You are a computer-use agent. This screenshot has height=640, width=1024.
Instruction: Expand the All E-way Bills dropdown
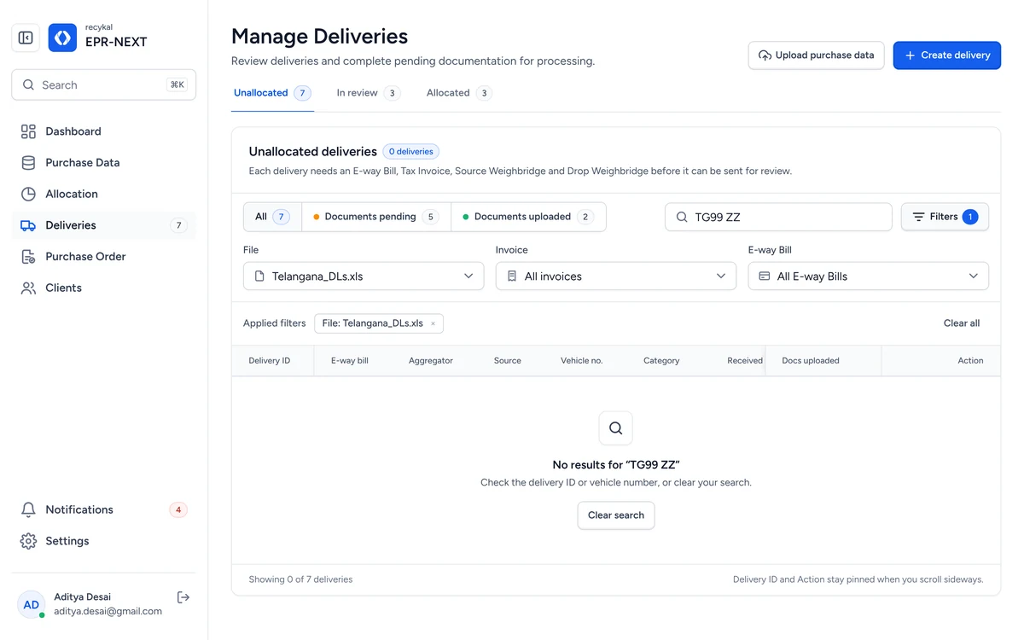[869, 276]
